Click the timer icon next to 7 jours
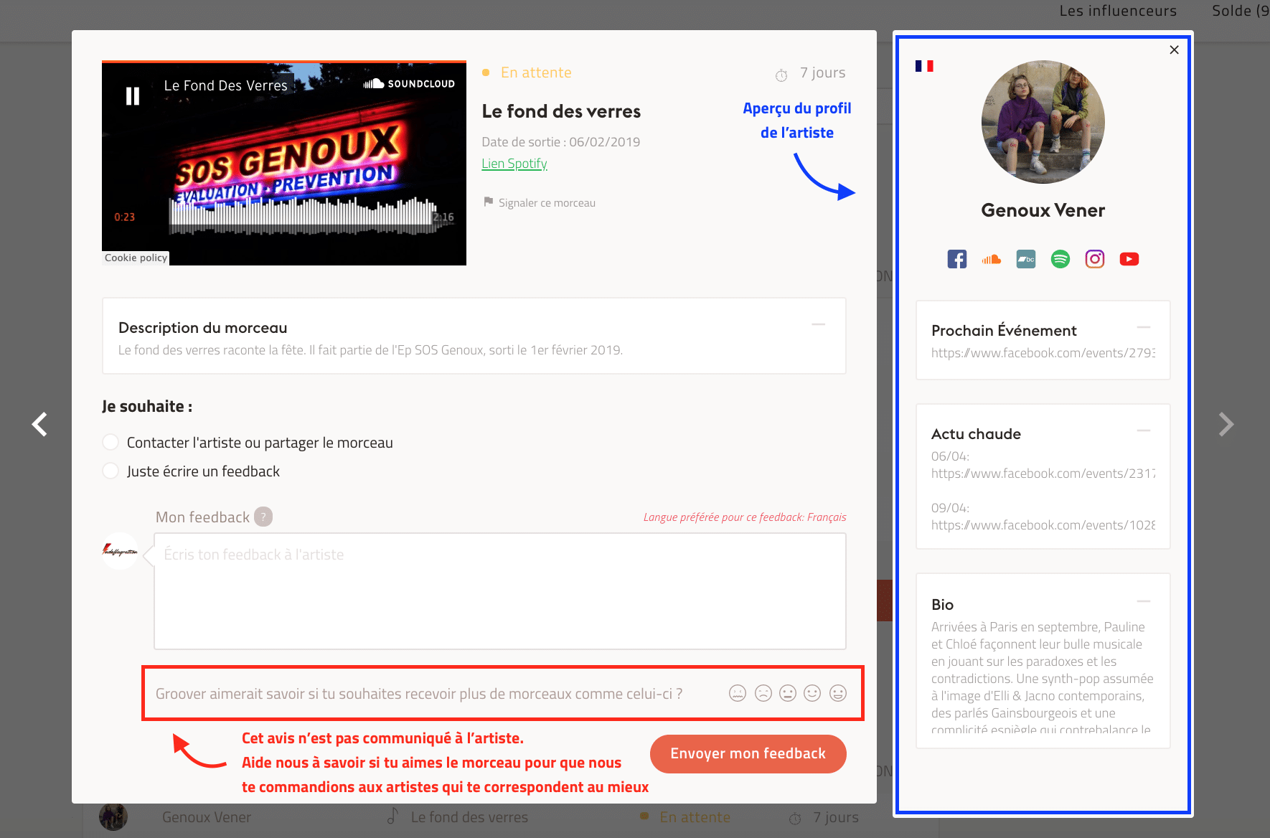This screenshot has height=838, width=1270. tap(781, 75)
